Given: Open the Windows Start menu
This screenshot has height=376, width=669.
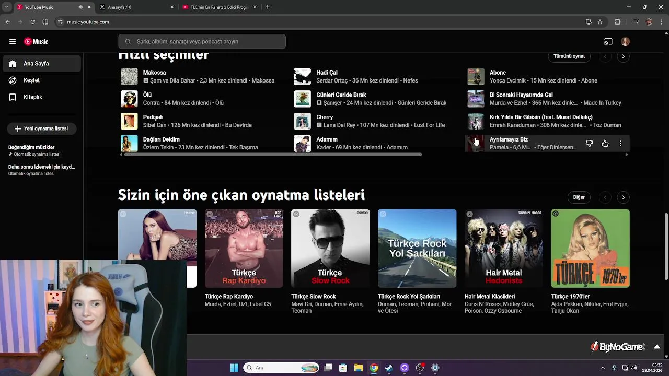Looking at the screenshot, I should [234, 368].
